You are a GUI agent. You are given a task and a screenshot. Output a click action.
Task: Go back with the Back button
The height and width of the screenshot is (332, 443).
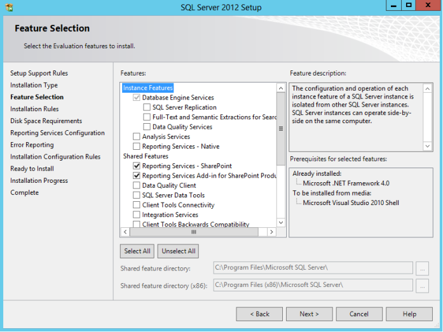coord(259,314)
